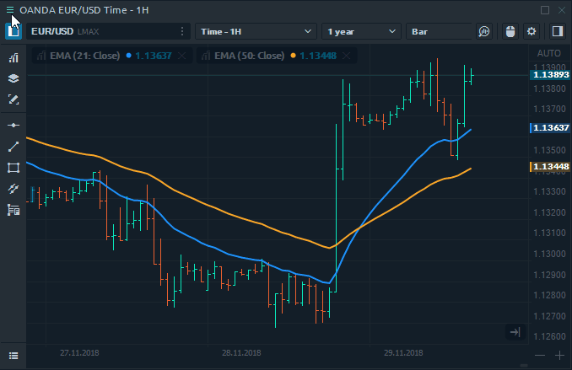Click the mouse trading icon

pos(510,32)
